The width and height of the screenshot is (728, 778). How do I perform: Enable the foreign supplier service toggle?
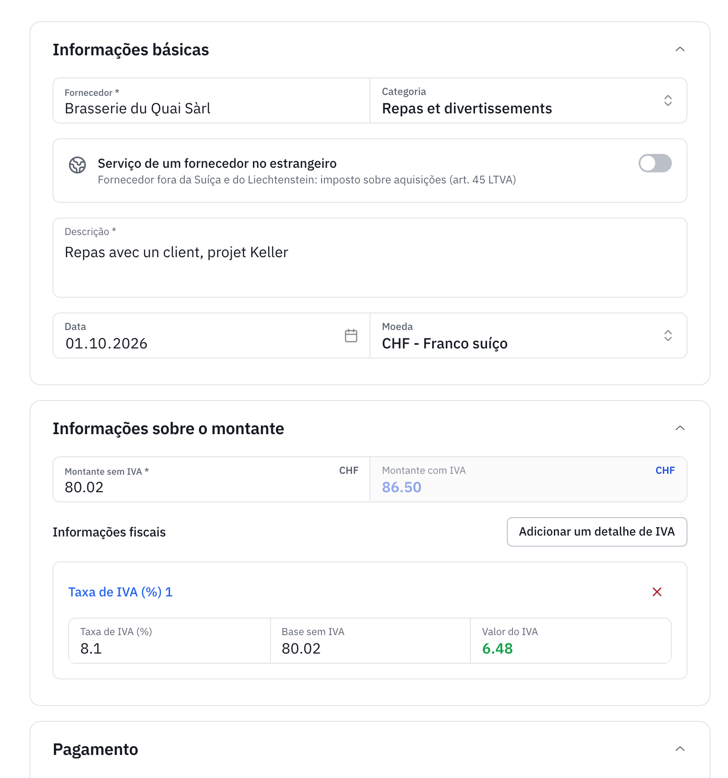(655, 163)
